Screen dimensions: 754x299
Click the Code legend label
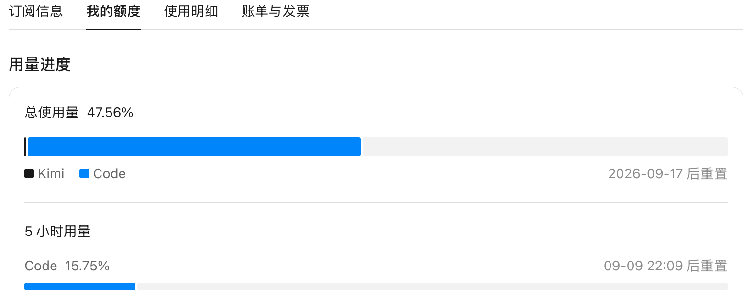click(x=110, y=173)
